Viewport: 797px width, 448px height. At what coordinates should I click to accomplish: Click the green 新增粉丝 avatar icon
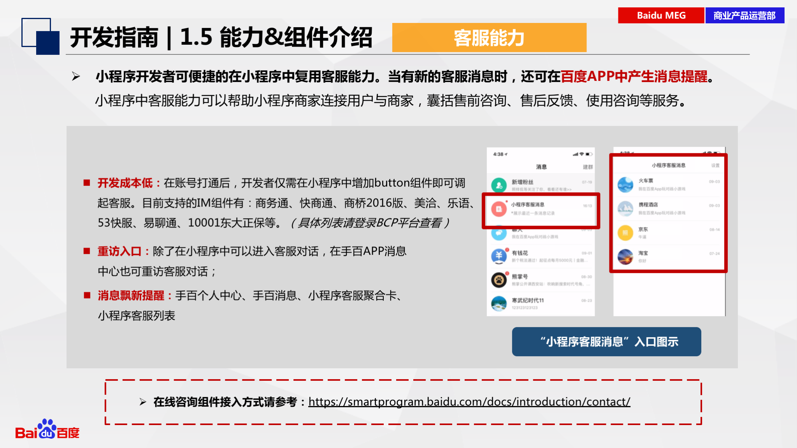(x=499, y=185)
